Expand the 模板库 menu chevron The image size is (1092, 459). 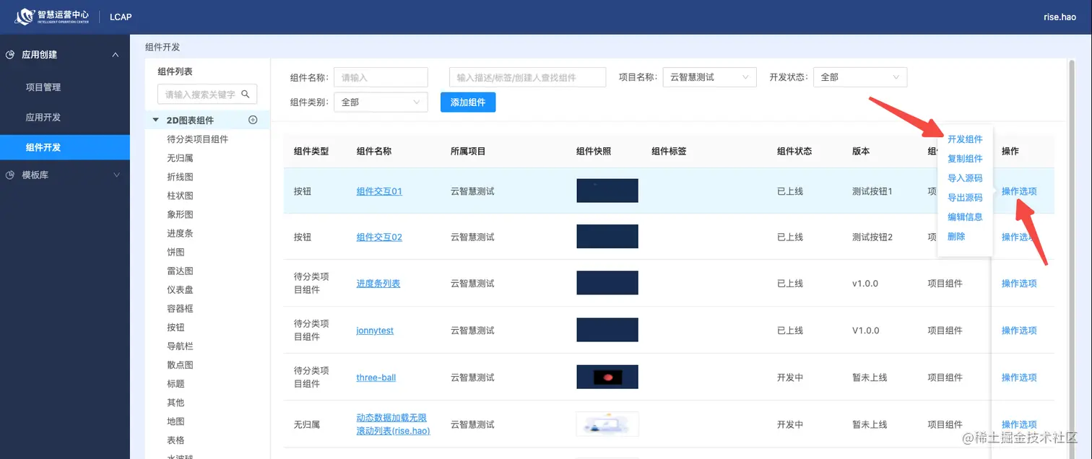point(116,175)
